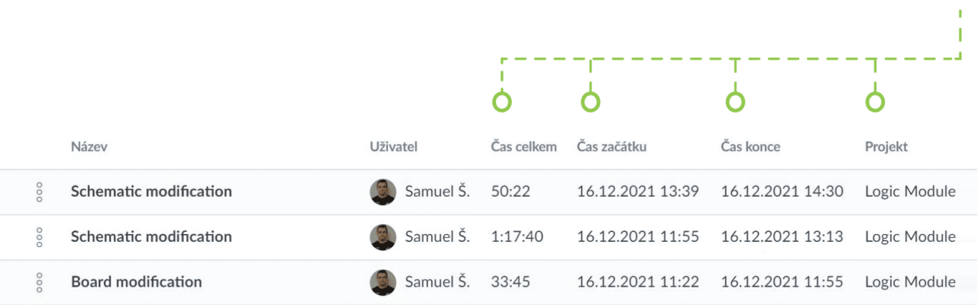The width and height of the screenshot is (978, 305).
Task: Open the Board modification entry title
Action: point(136,282)
